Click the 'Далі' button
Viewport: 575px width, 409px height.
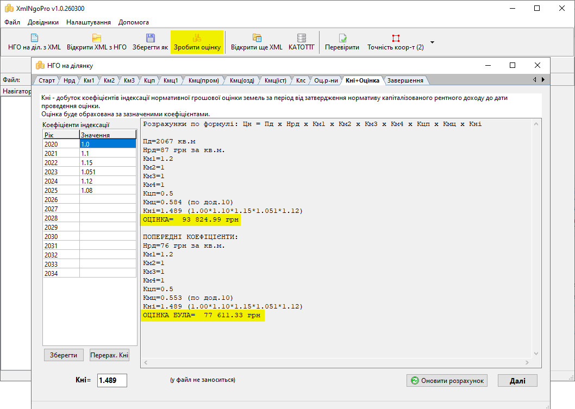tap(517, 381)
